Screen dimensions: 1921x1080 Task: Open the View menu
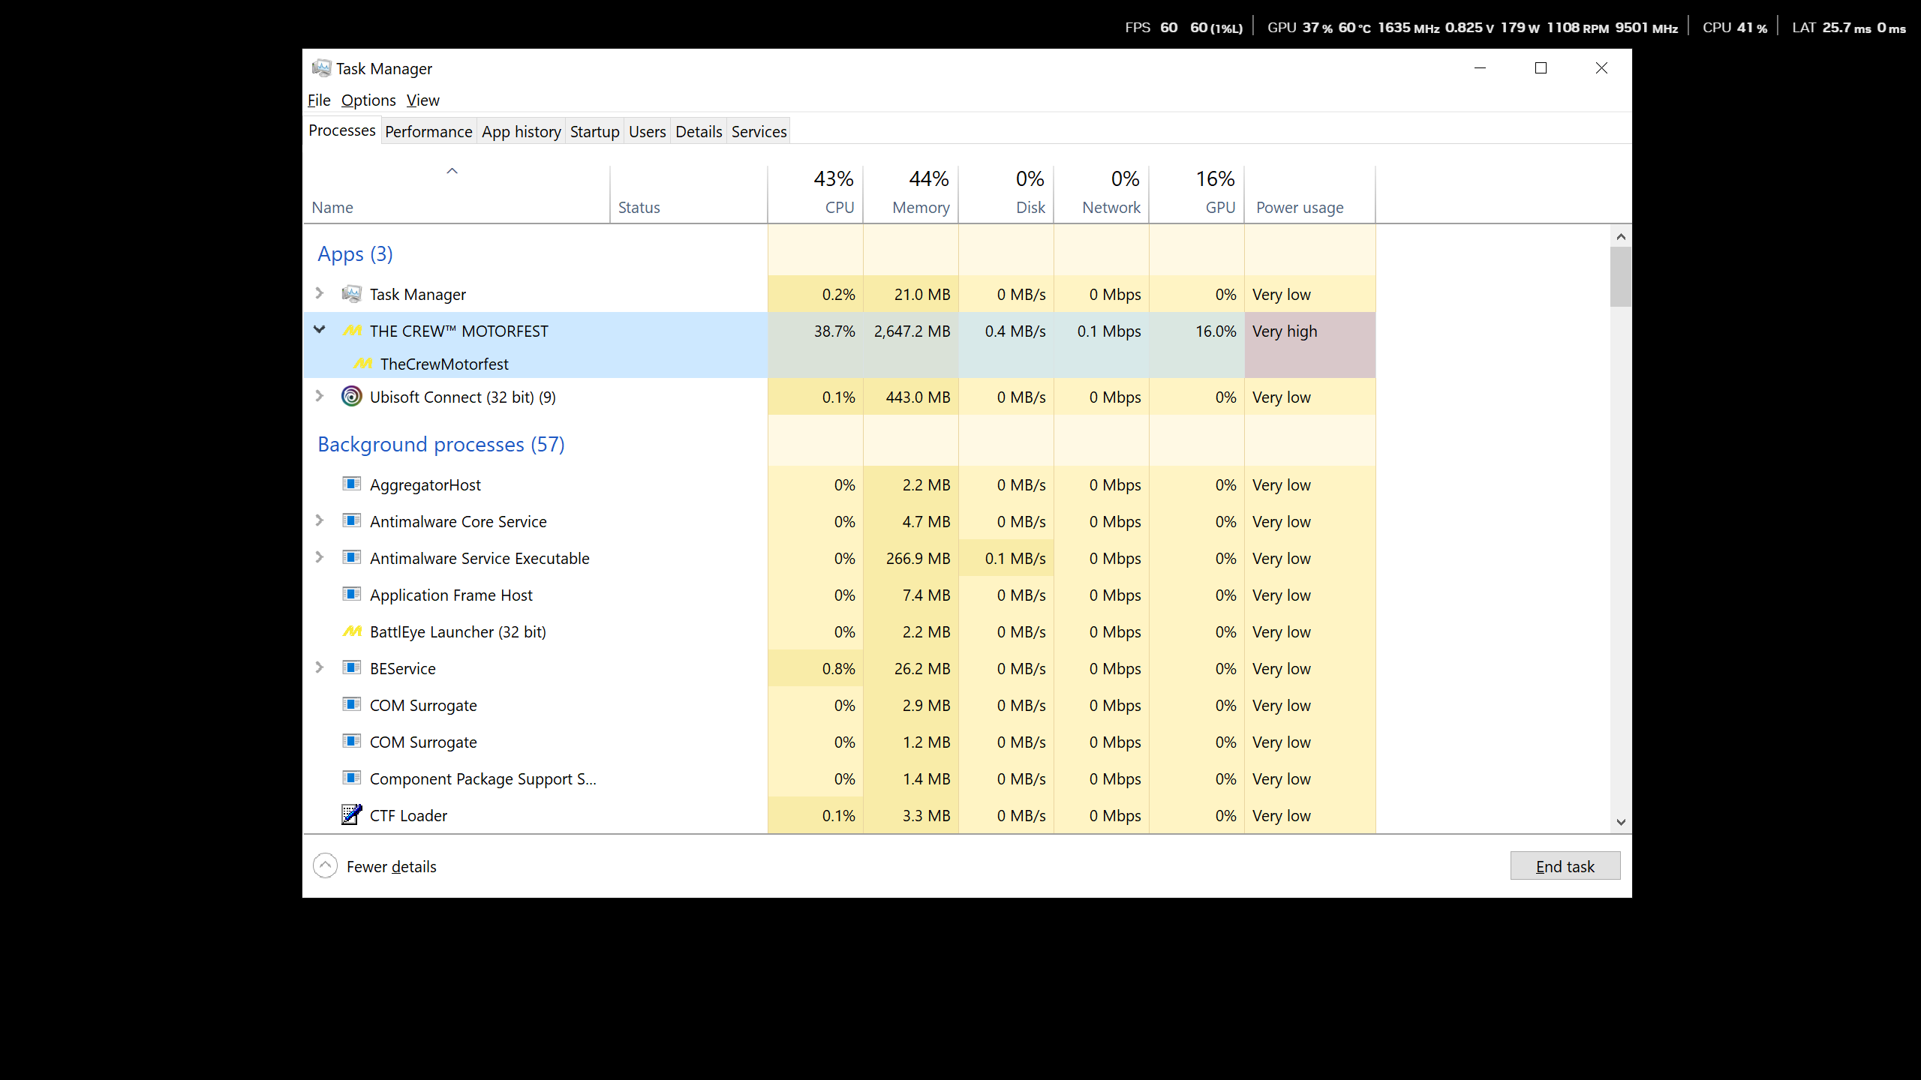(423, 100)
